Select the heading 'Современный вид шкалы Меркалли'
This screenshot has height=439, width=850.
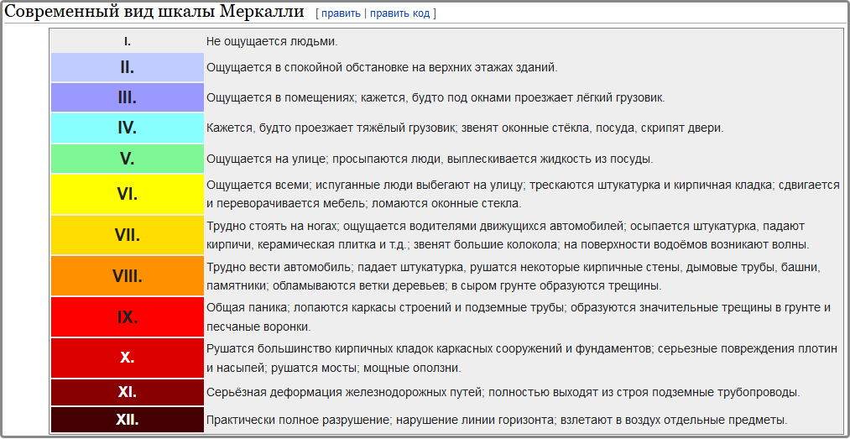point(154,13)
